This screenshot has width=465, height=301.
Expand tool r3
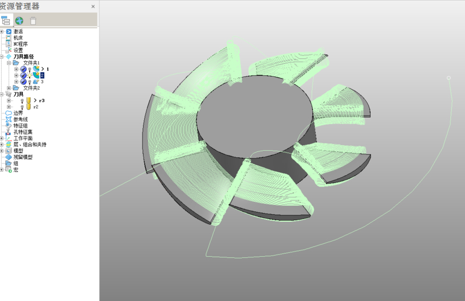[9, 101]
